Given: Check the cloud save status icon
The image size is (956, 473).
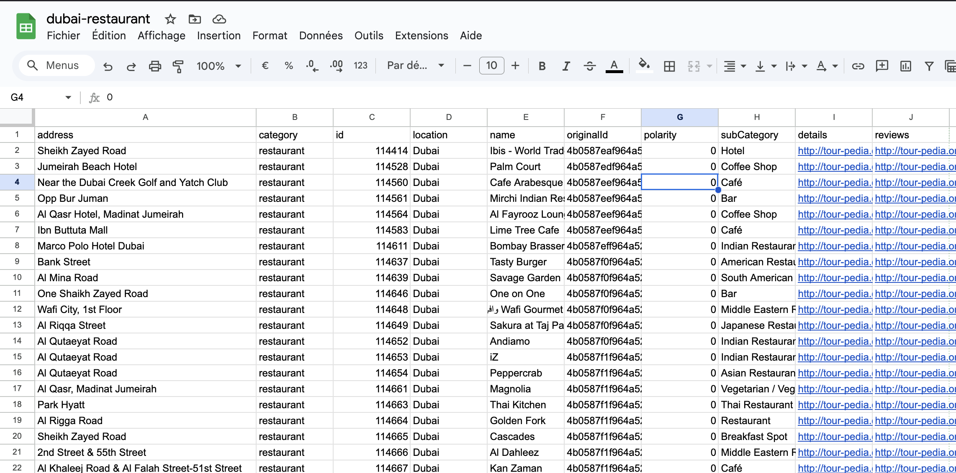Looking at the screenshot, I should click(x=219, y=19).
